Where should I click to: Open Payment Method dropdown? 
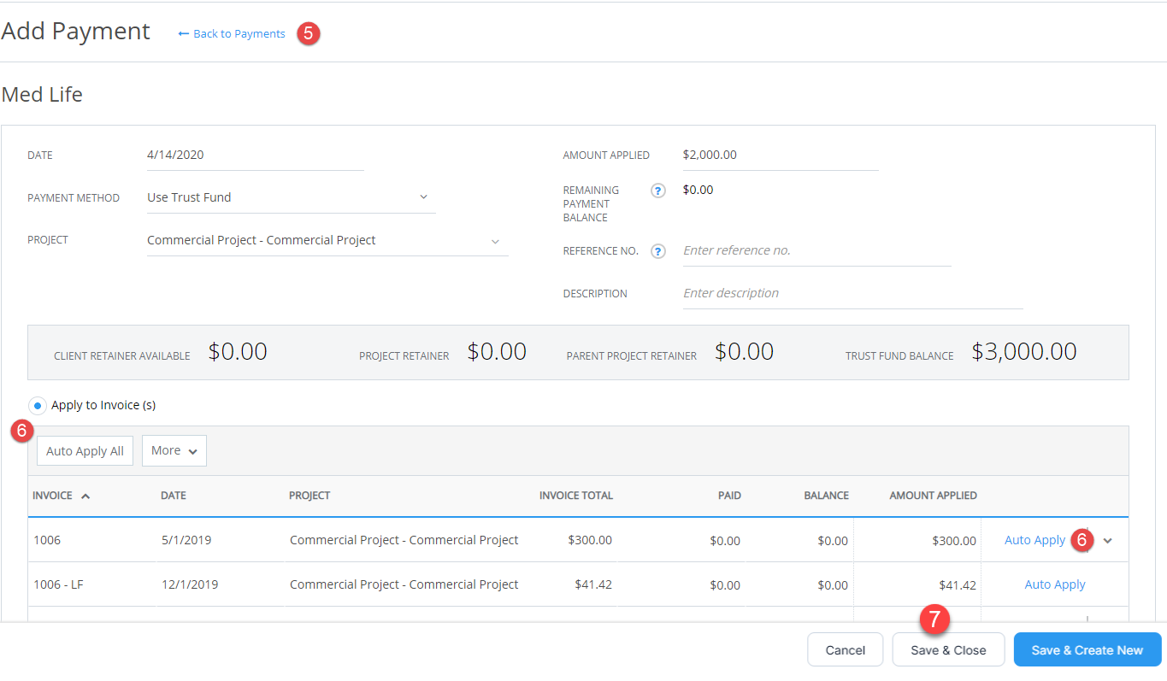(x=291, y=197)
